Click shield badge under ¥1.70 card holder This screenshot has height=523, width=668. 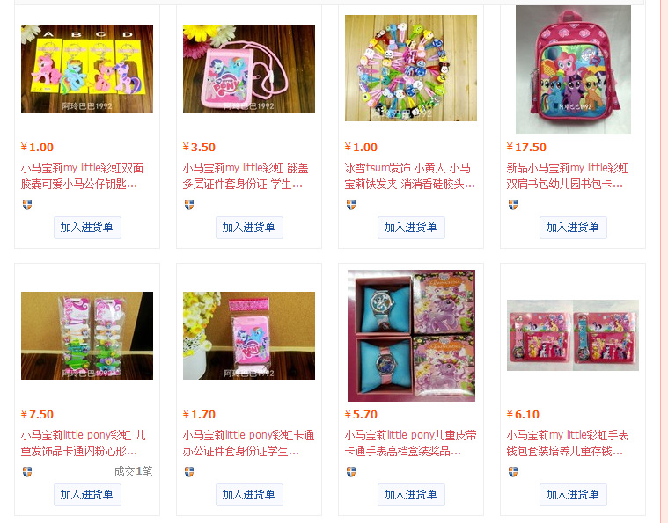point(189,472)
